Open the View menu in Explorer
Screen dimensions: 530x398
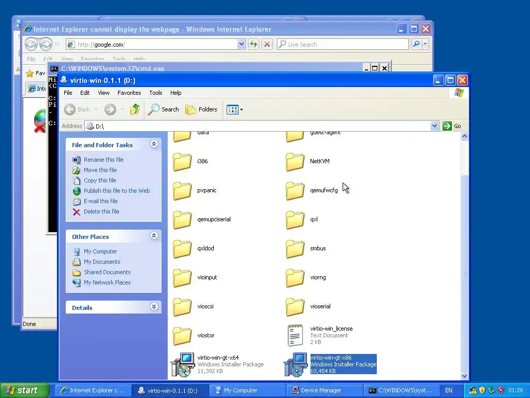click(x=104, y=93)
